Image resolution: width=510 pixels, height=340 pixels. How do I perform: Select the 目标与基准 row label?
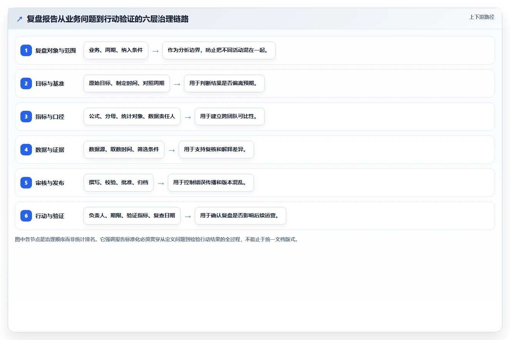(x=50, y=83)
